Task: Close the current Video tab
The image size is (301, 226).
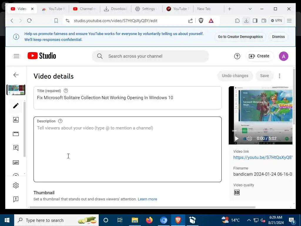Action: [32, 9]
